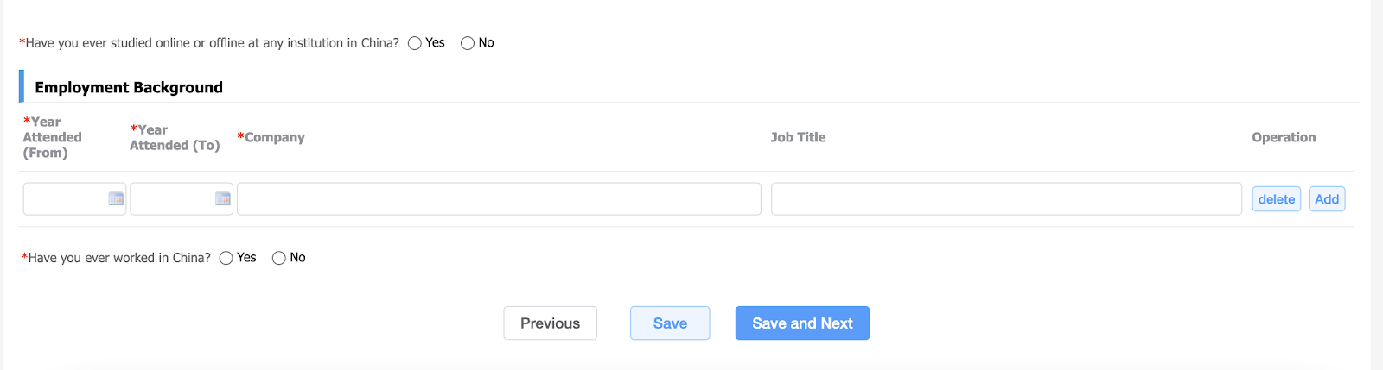Save the form without advancing
This screenshot has width=1383, height=370.
(670, 323)
